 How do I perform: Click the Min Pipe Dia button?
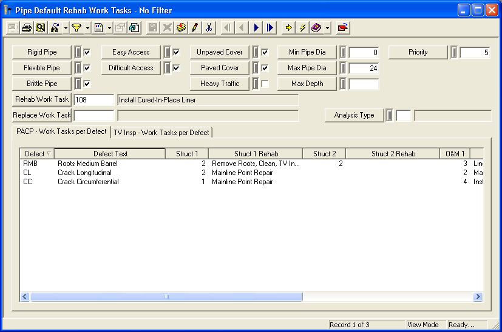307,52
